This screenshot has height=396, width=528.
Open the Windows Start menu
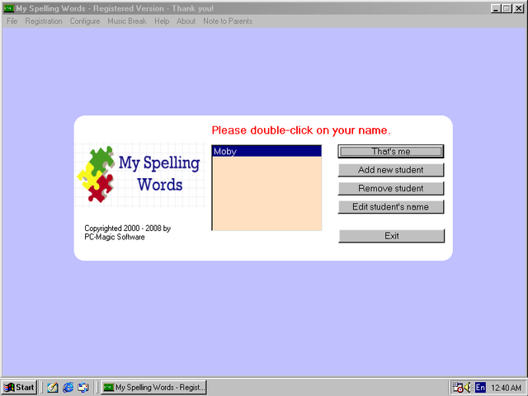click(x=19, y=387)
